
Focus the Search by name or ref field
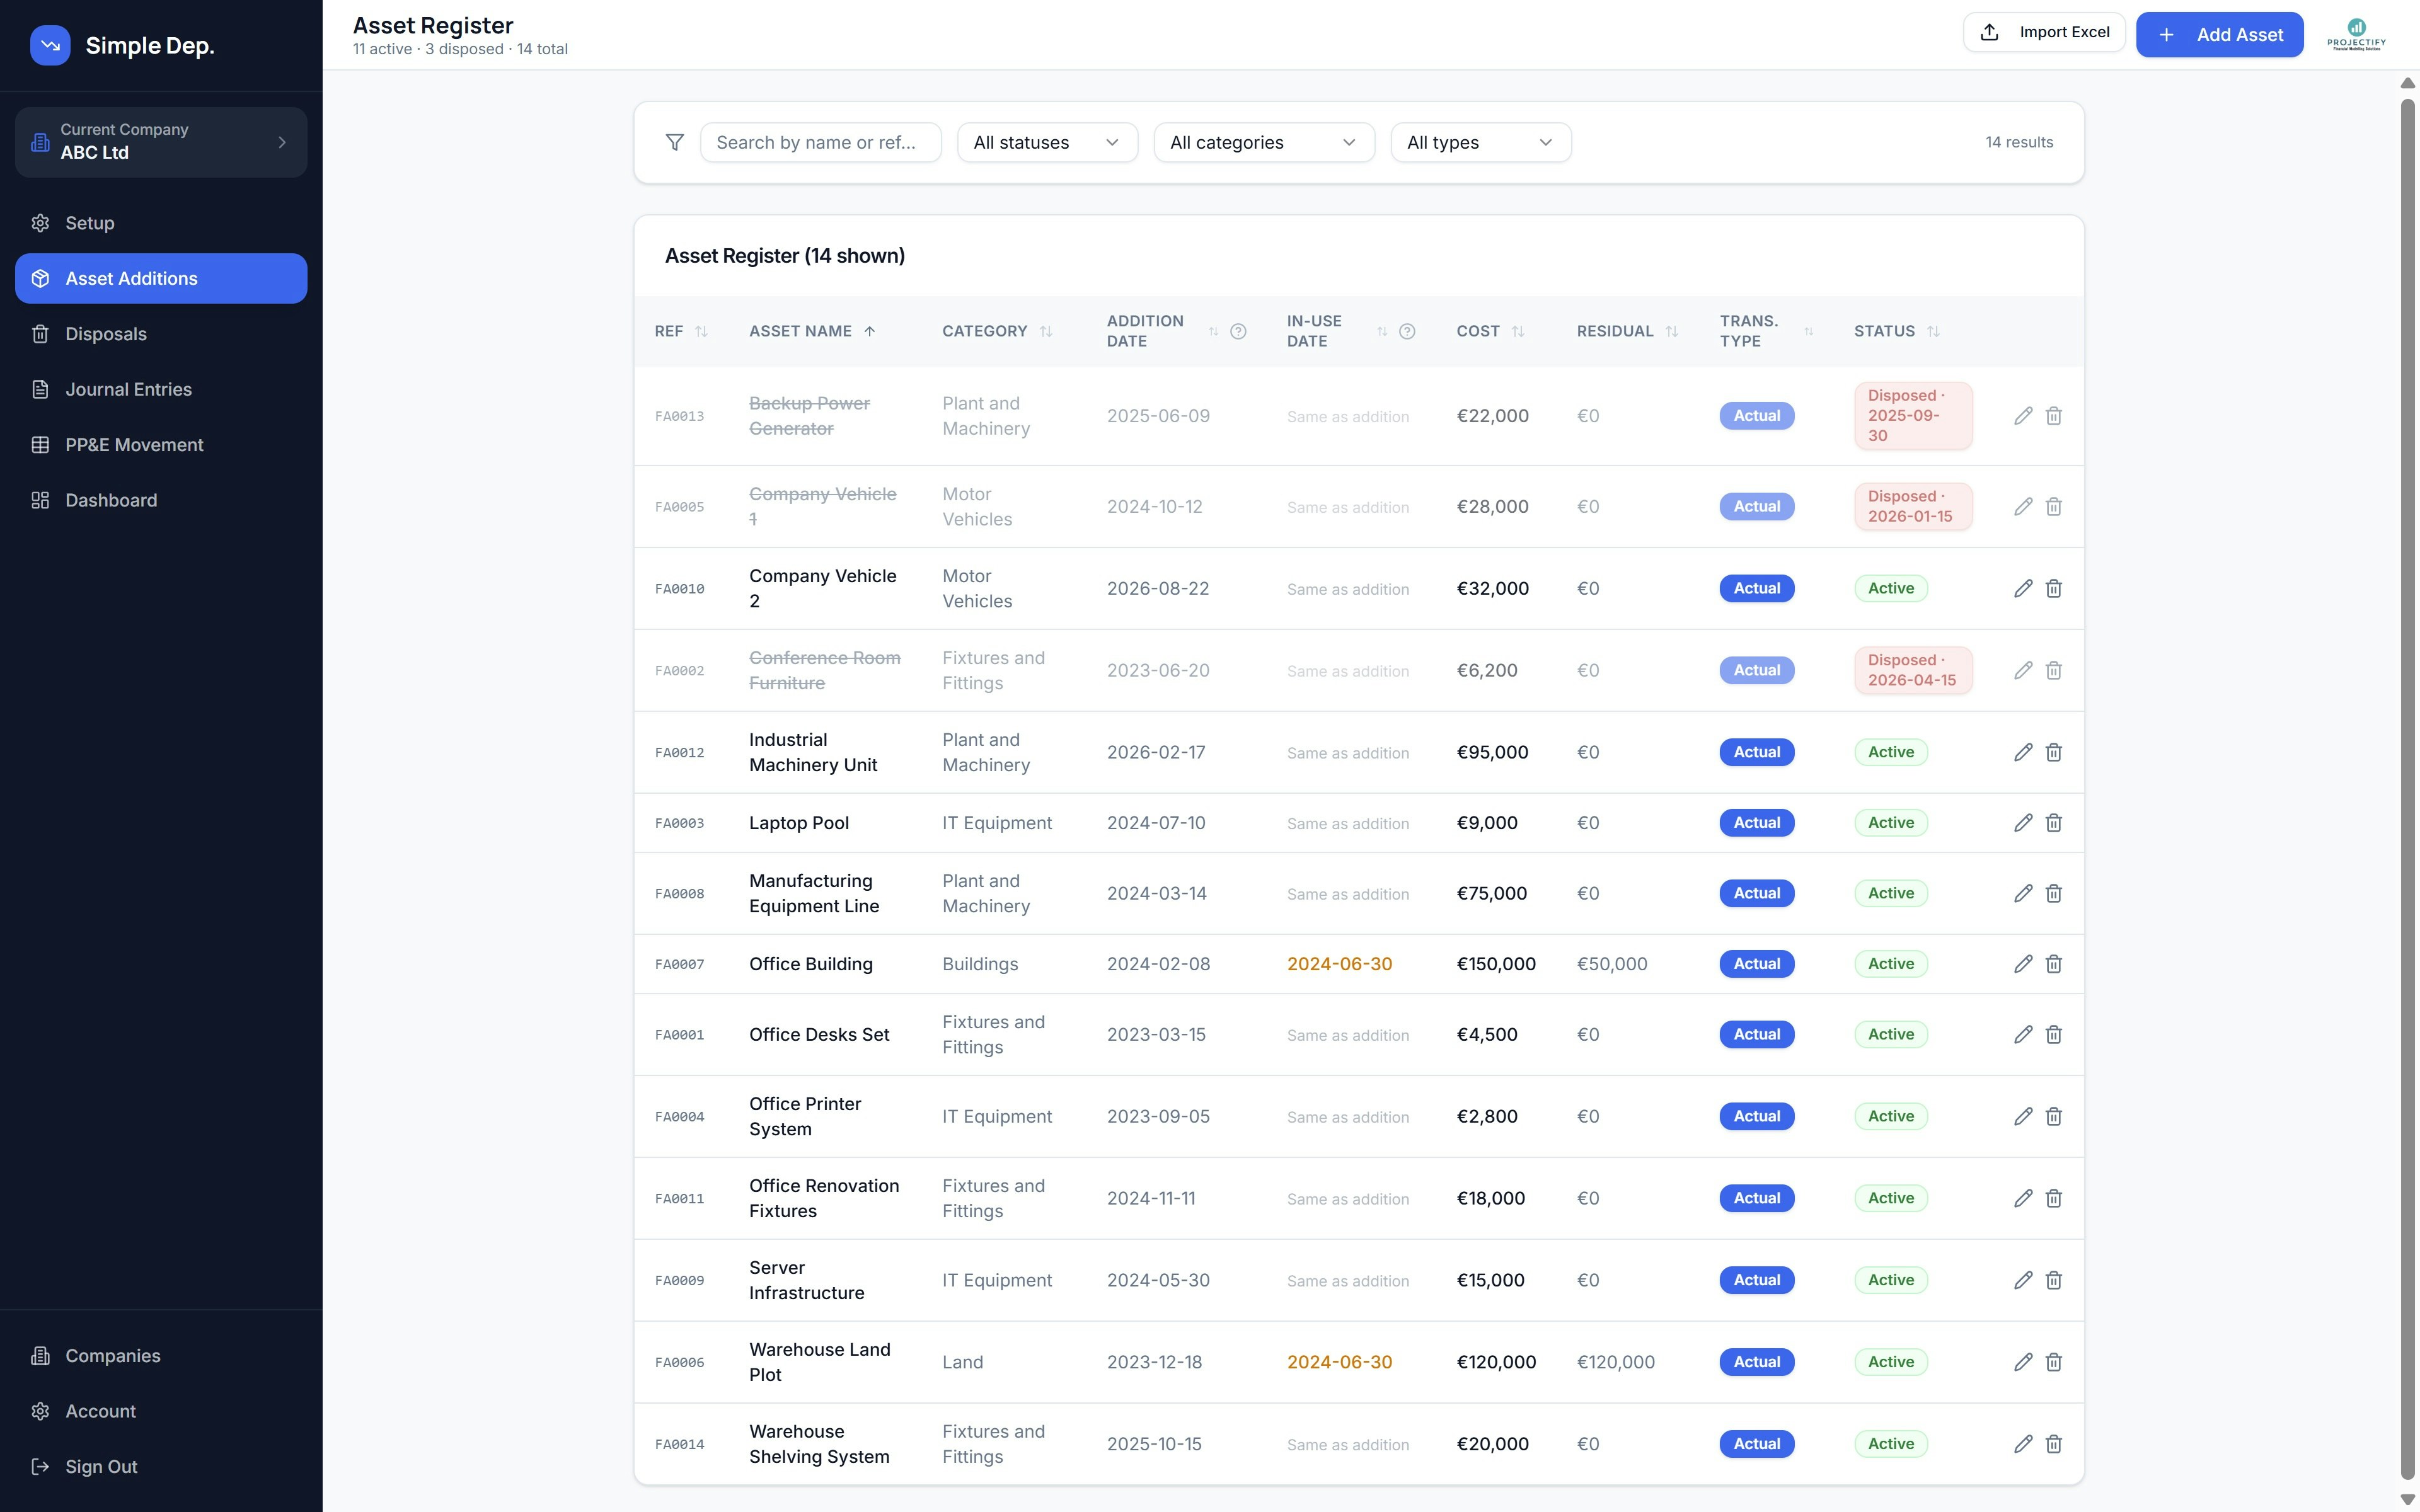click(821, 142)
